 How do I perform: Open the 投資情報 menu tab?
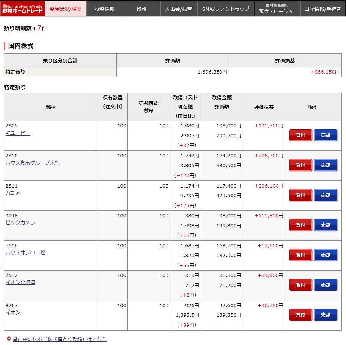coord(104,9)
